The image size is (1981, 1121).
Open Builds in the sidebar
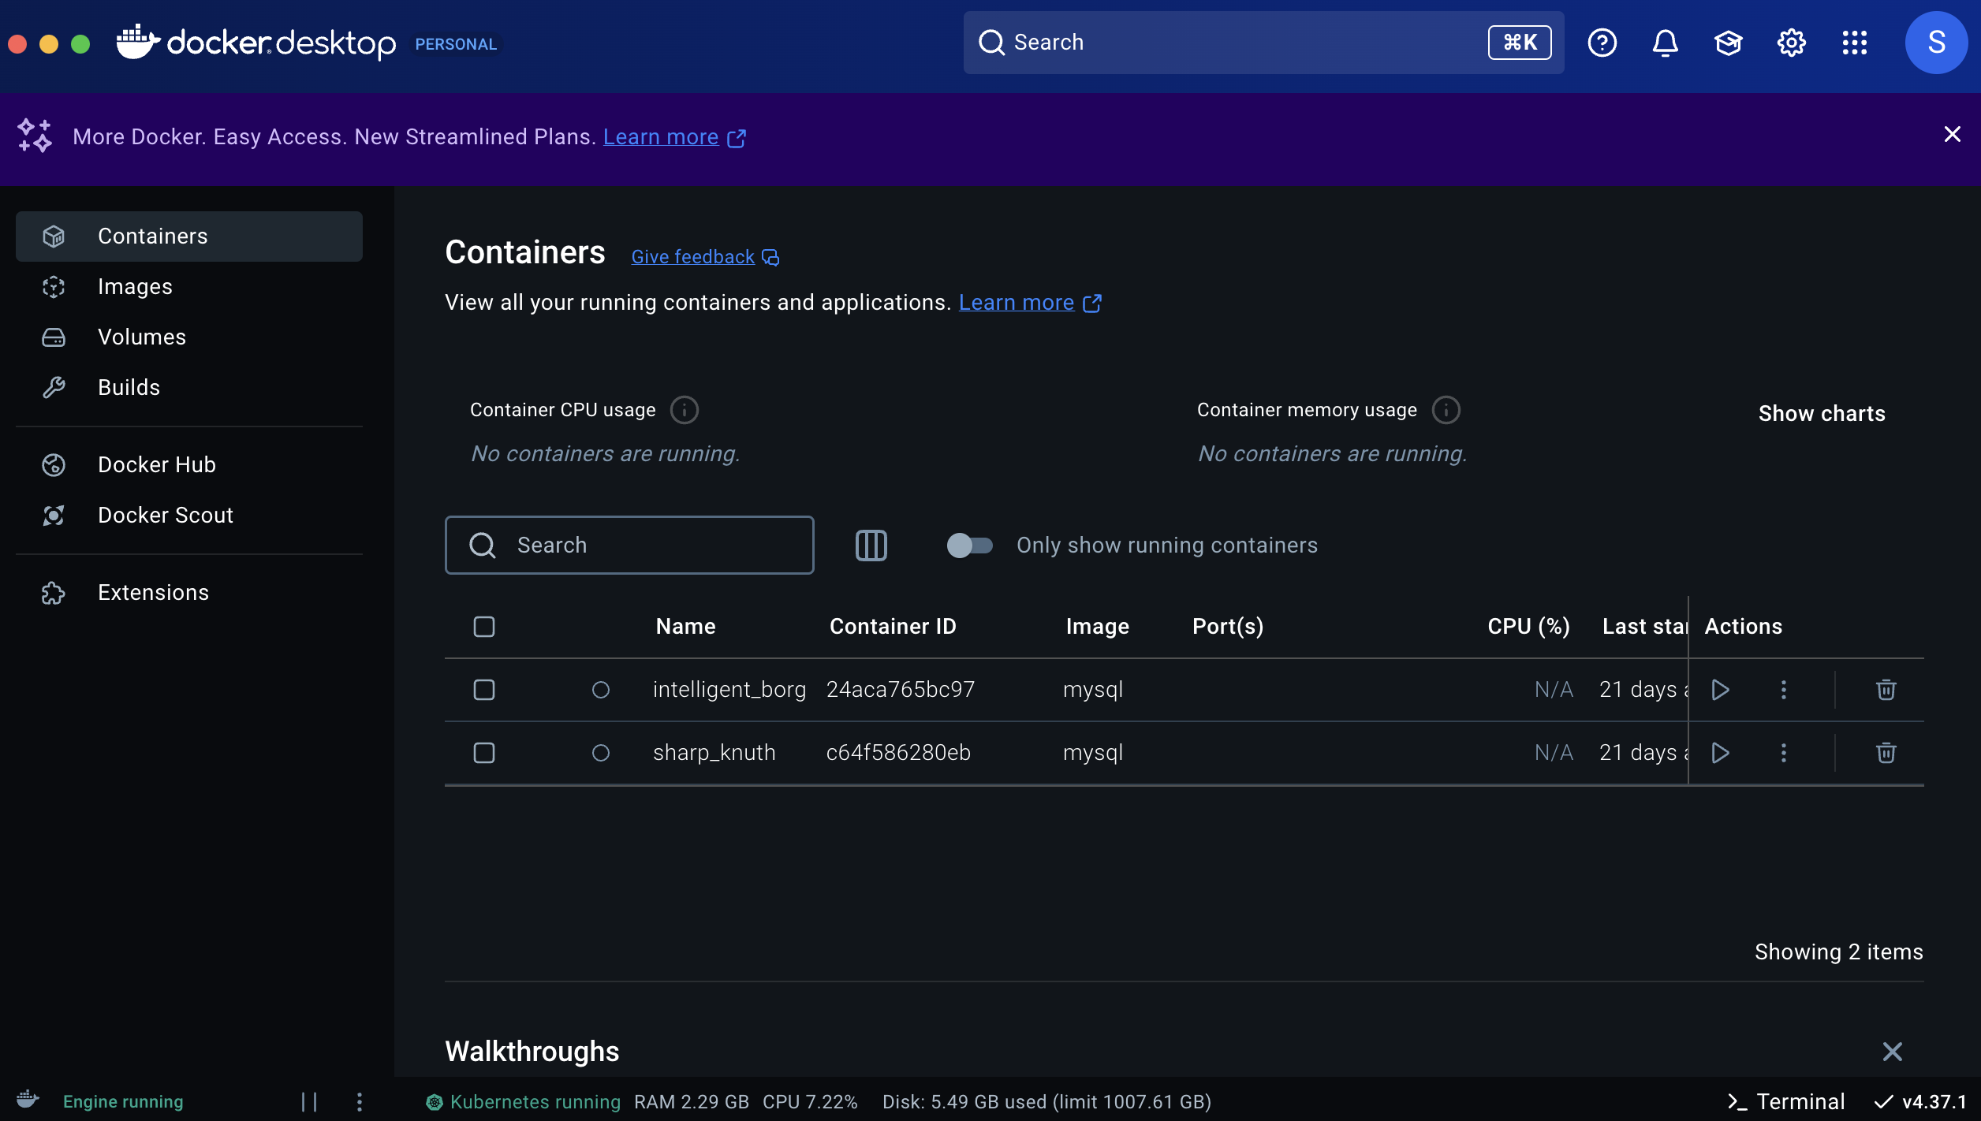tap(189, 388)
